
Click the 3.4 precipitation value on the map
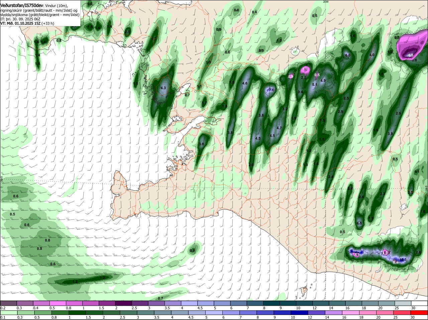[x=300, y=92]
